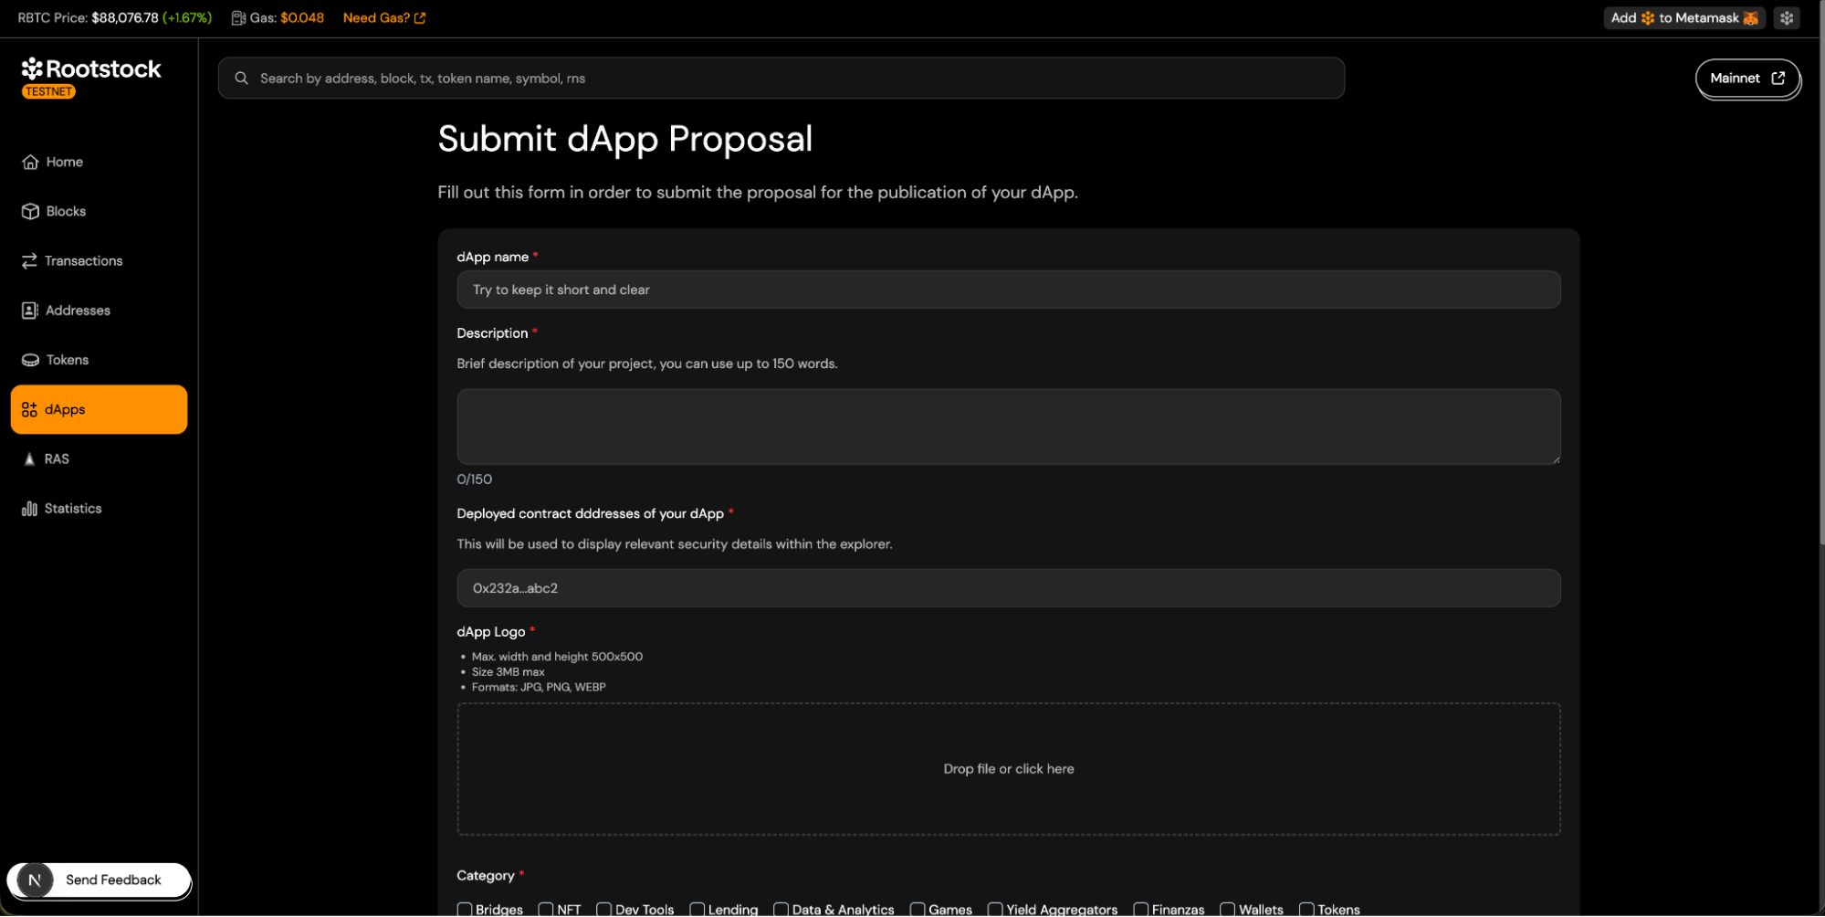The width and height of the screenshot is (1825, 917).
Task: Open the Tokens panel
Action: click(67, 359)
